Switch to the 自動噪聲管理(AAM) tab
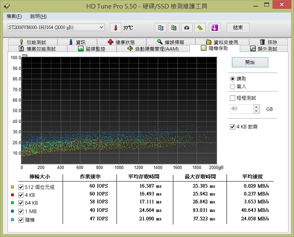 [x=153, y=49]
